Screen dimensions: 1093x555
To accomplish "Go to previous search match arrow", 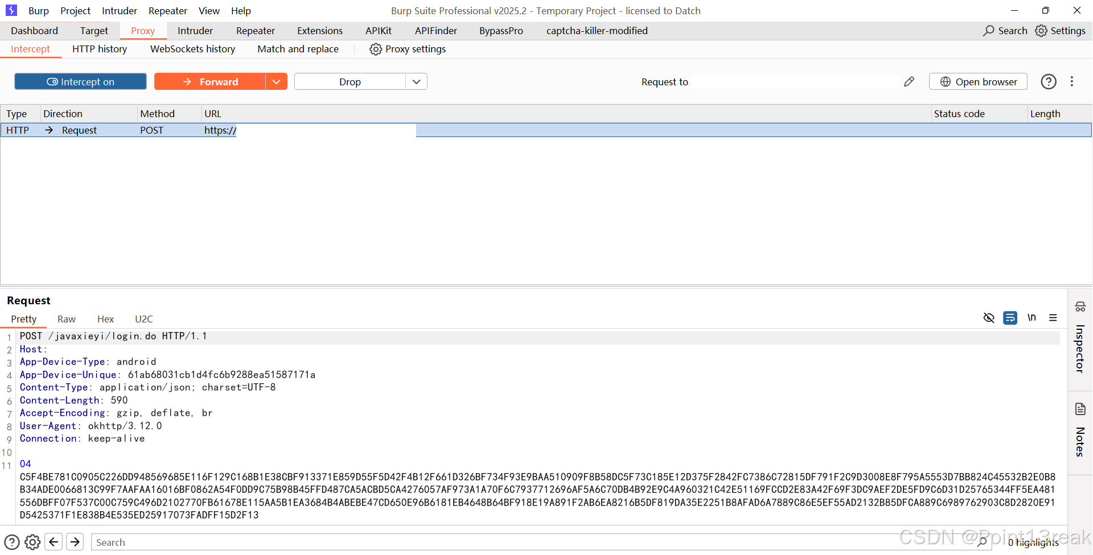I will click(54, 542).
